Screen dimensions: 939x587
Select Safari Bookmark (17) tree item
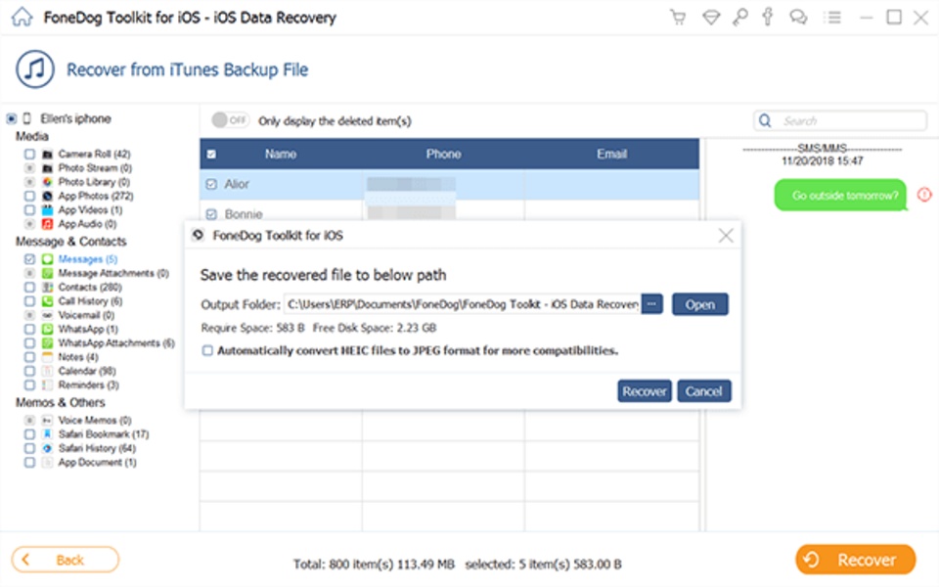click(104, 434)
